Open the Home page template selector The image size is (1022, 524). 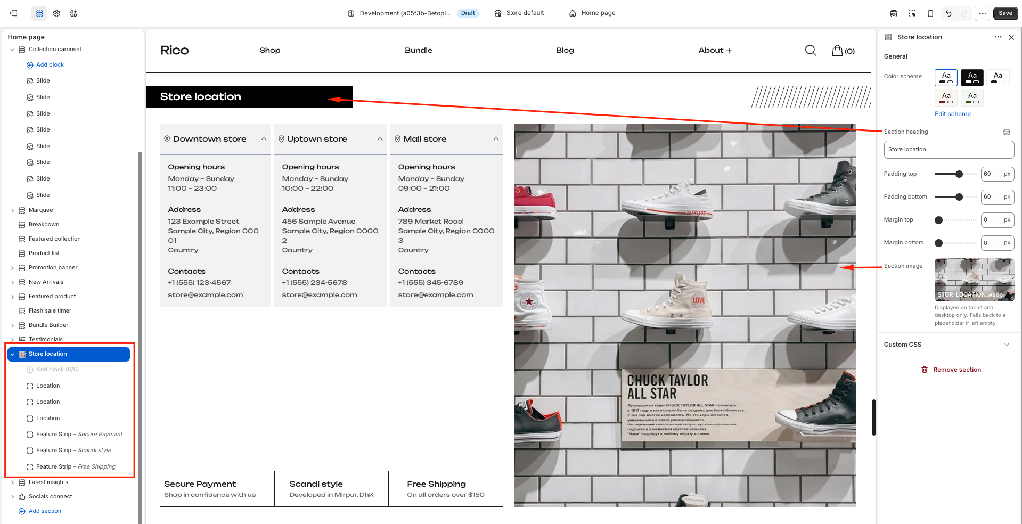click(592, 13)
